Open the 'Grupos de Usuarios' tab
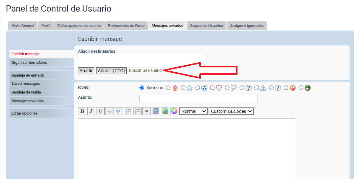The image size is (357, 179). click(x=207, y=26)
